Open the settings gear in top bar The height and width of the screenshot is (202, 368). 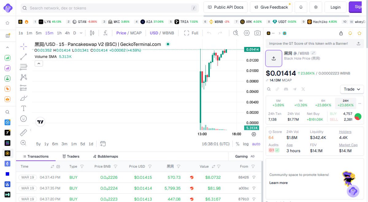(x=316, y=7)
